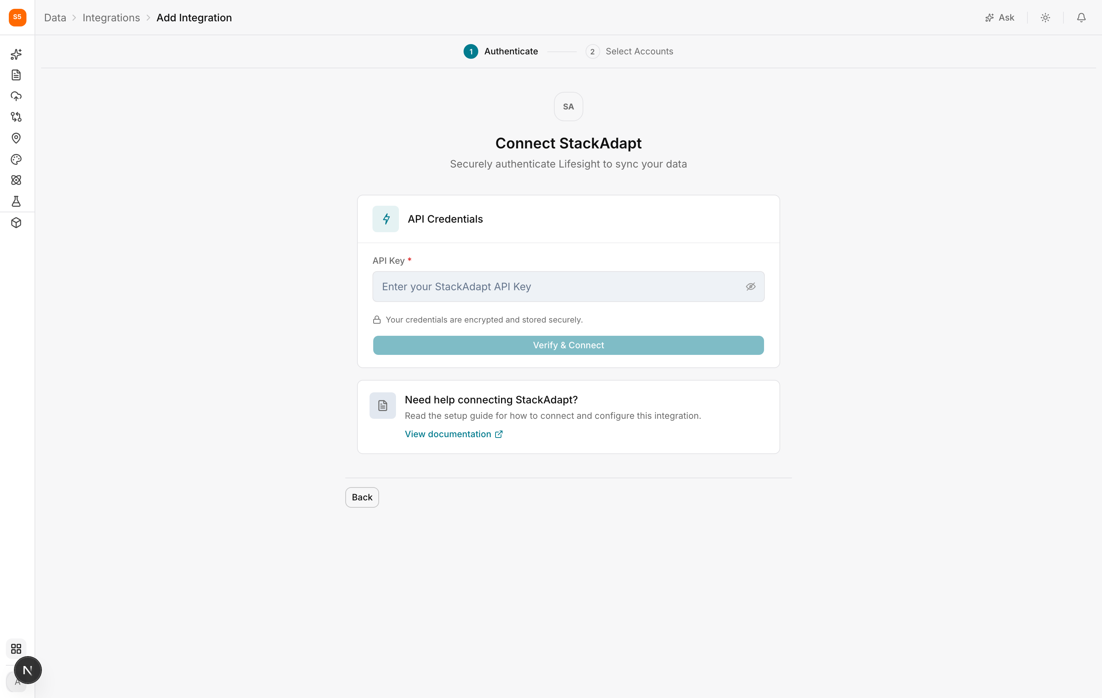Open the grid apps icon at sidebar bottom
The height and width of the screenshot is (698, 1102).
click(x=16, y=648)
